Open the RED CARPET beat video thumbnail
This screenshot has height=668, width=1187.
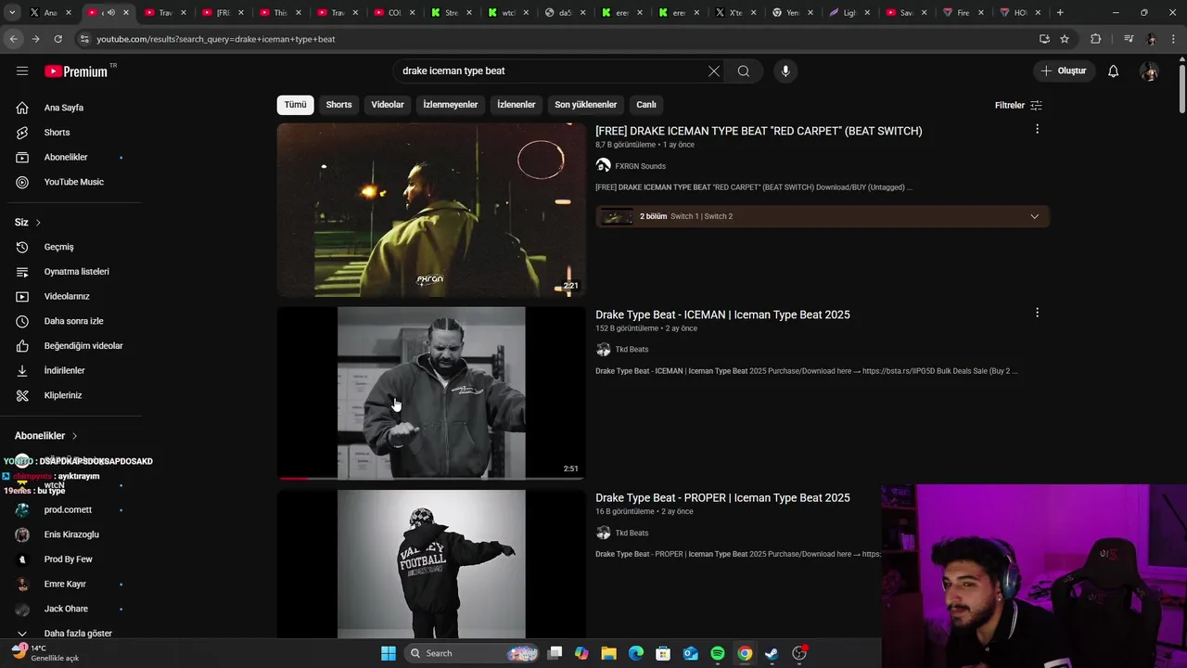point(431,210)
